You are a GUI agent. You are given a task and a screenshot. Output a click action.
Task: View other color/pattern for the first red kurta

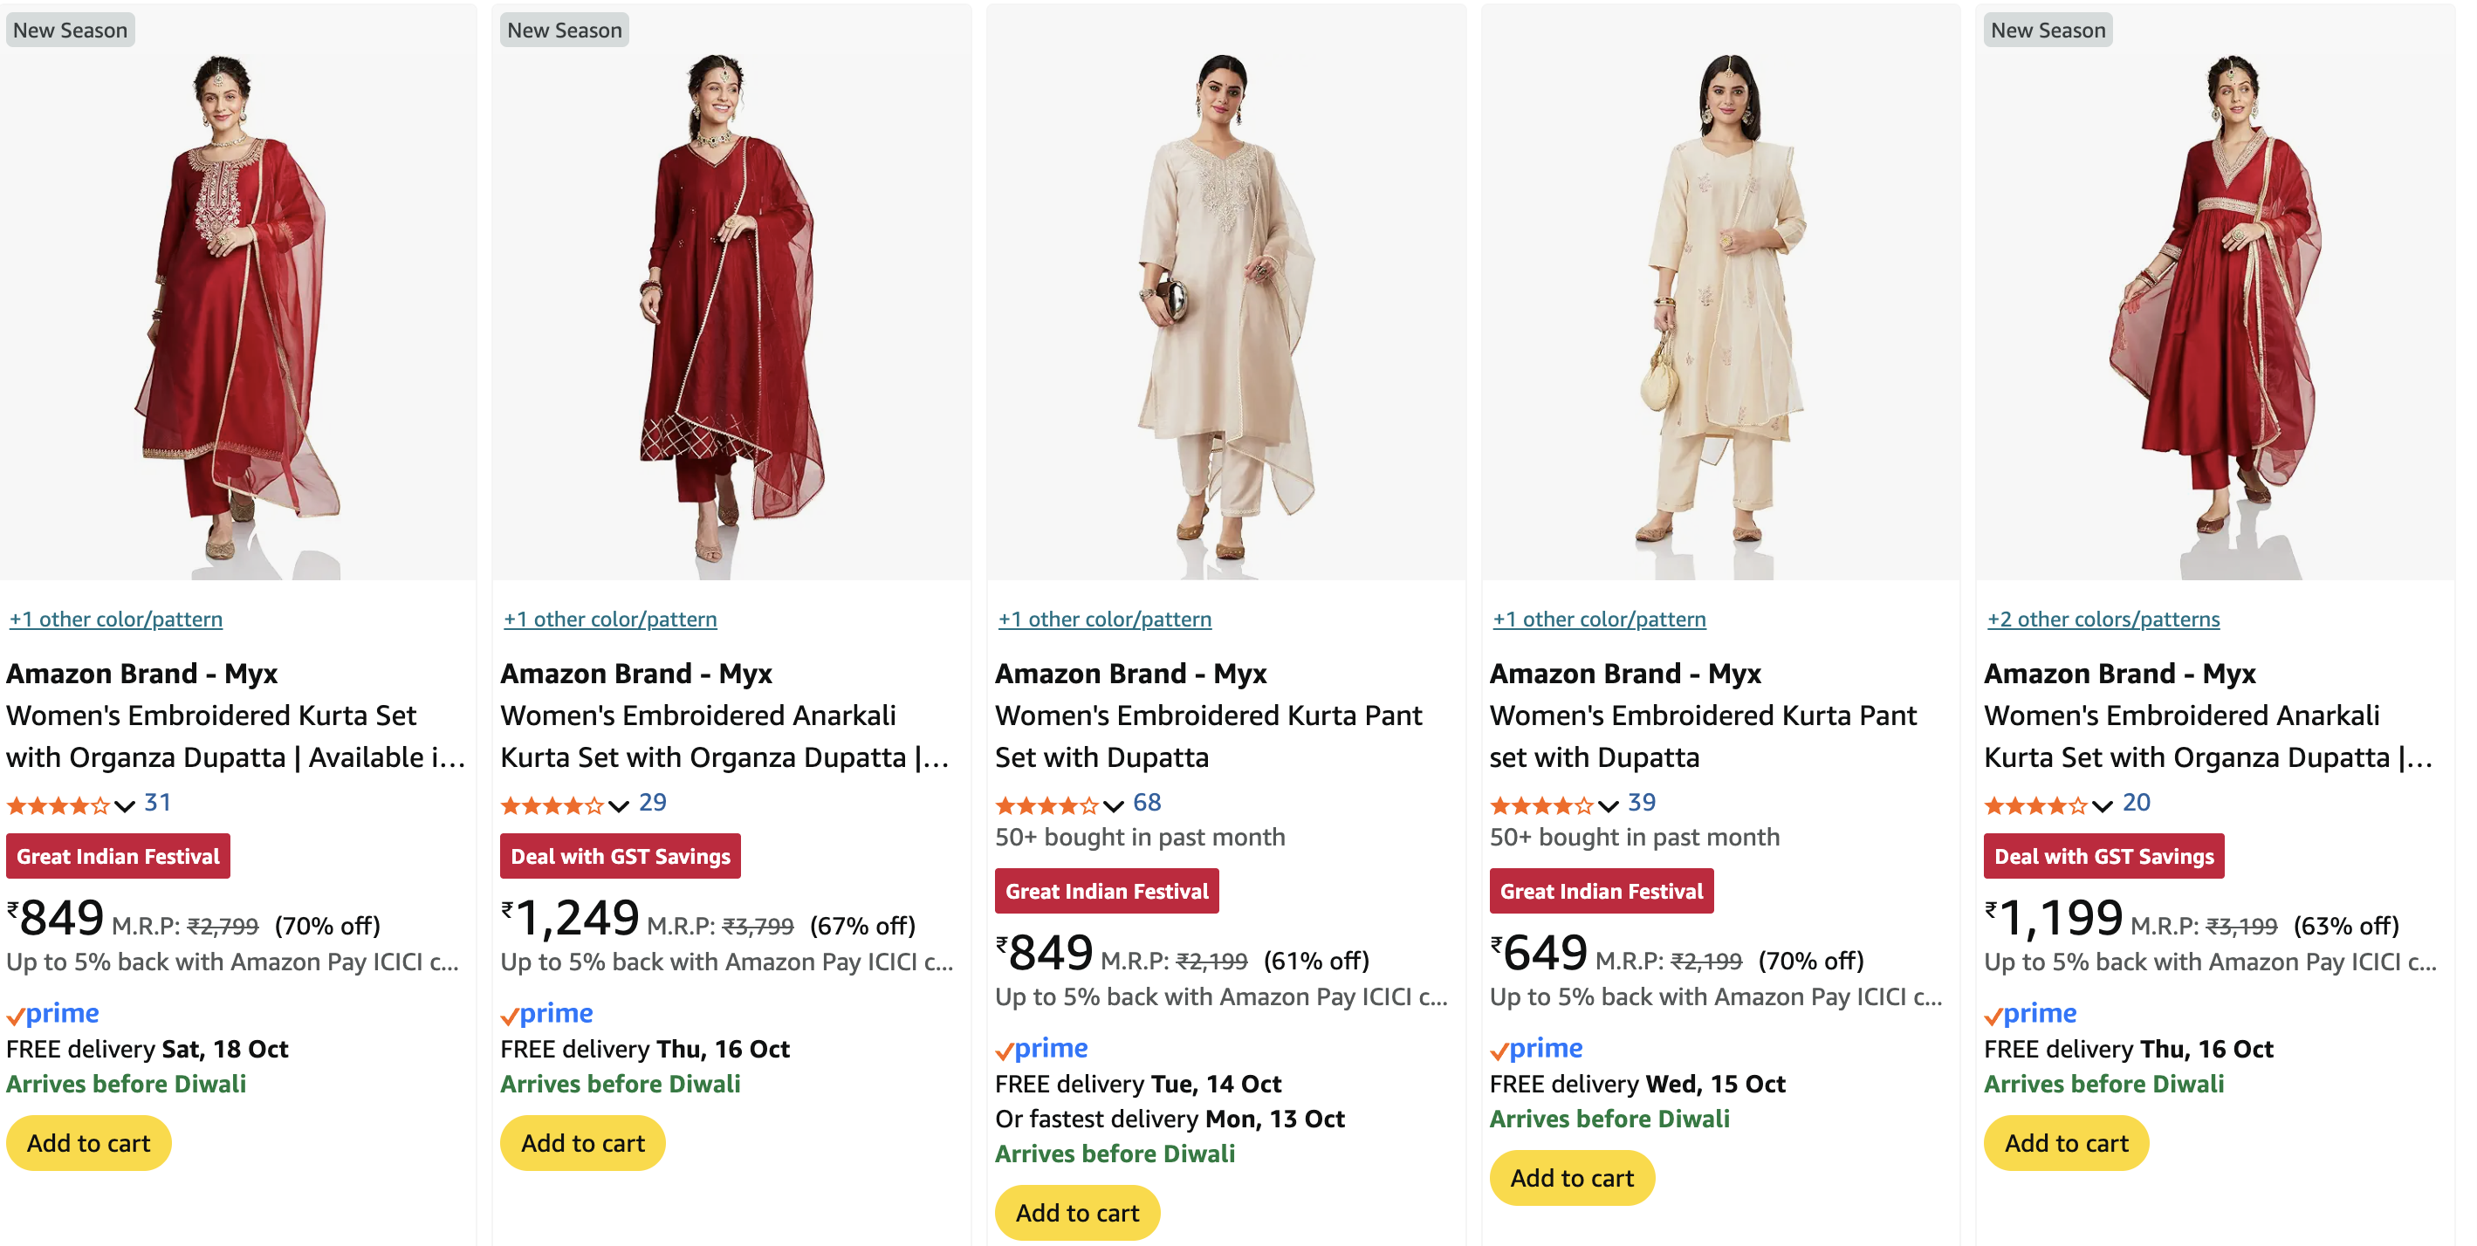coord(116,620)
